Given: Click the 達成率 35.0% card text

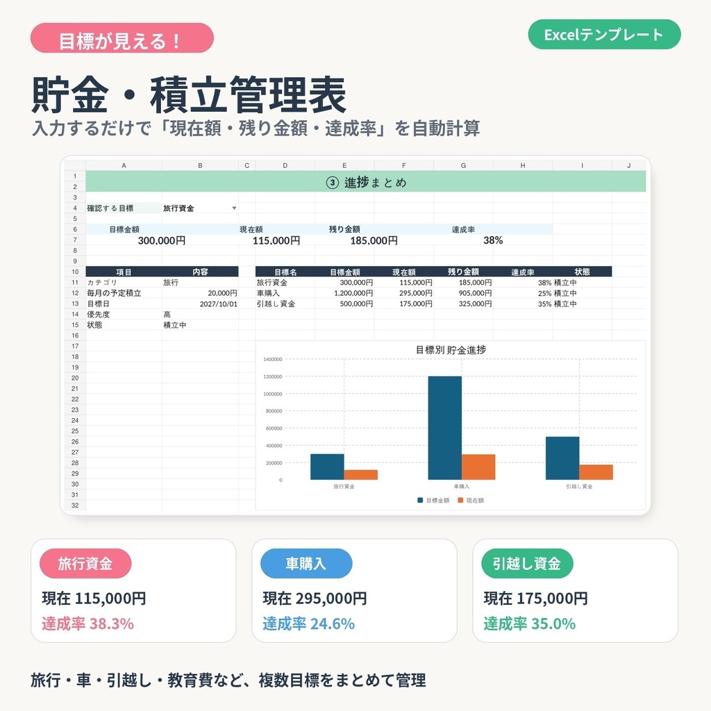Looking at the screenshot, I should pyautogui.click(x=530, y=624).
